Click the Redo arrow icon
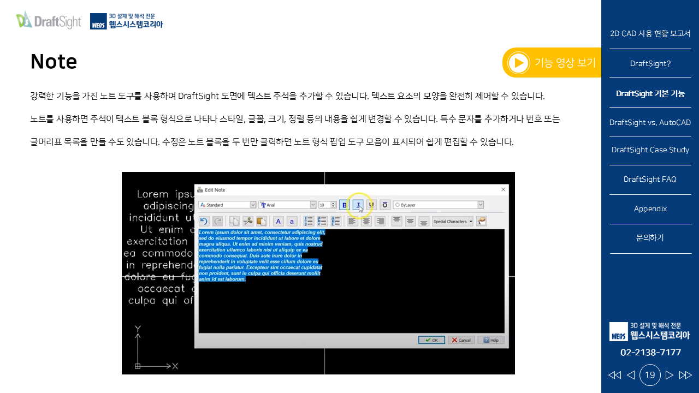Image resolution: width=699 pixels, height=393 pixels. [217, 221]
